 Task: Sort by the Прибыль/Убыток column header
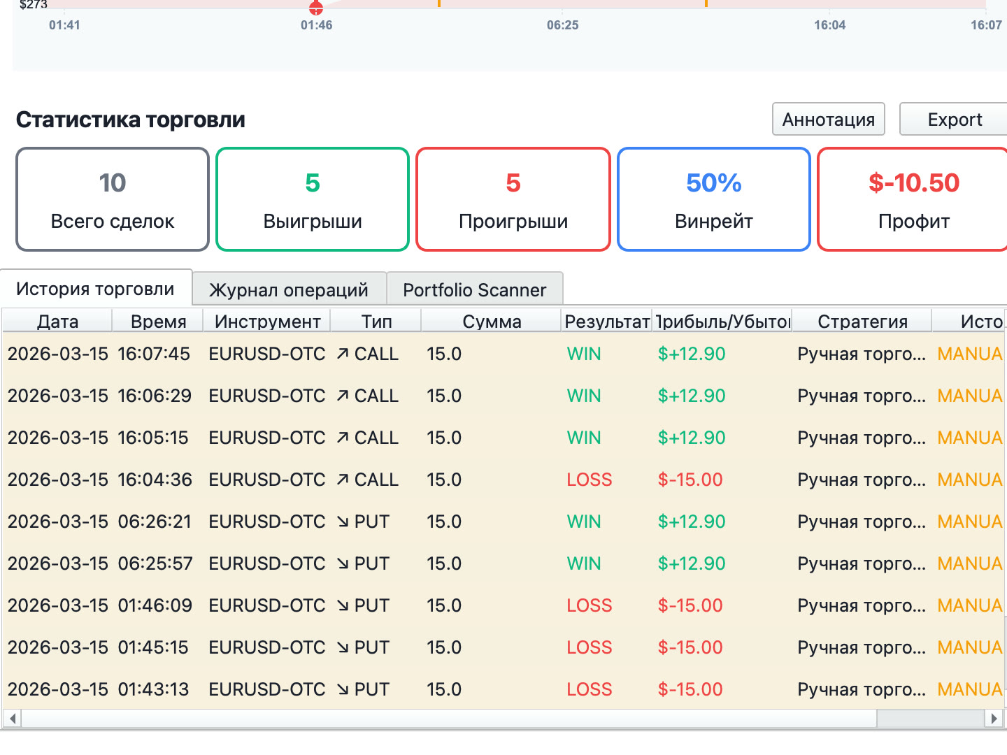click(722, 322)
